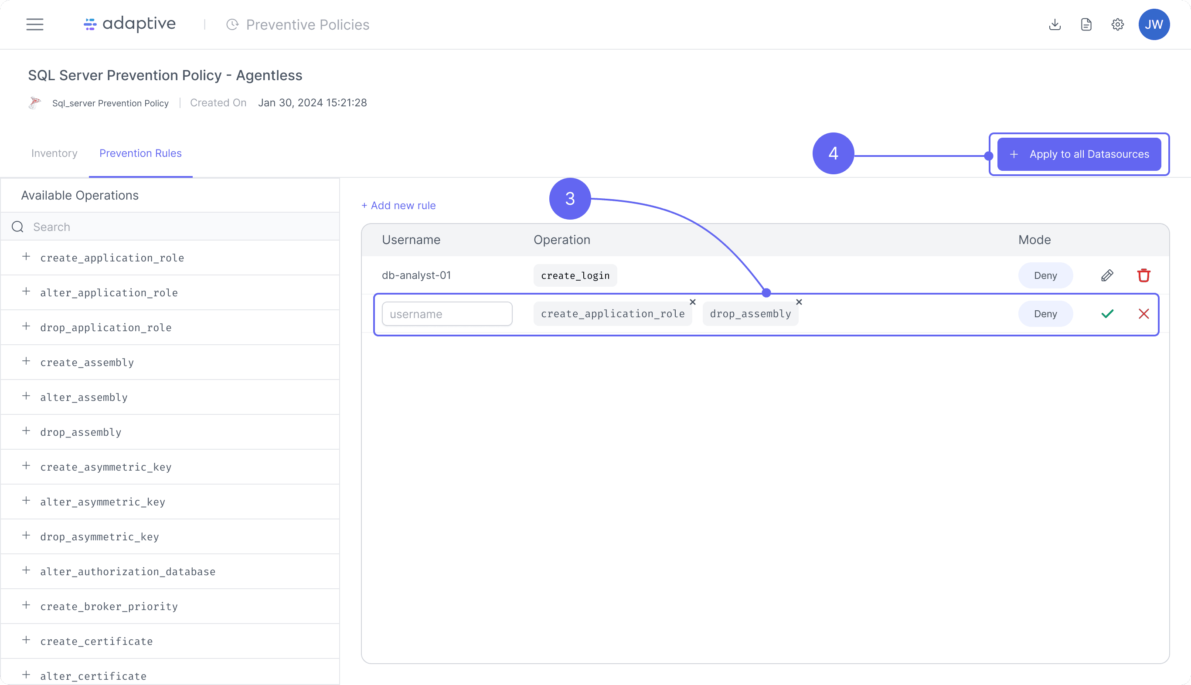Image resolution: width=1191 pixels, height=685 pixels.
Task: Focus the username input field
Action: pos(447,314)
